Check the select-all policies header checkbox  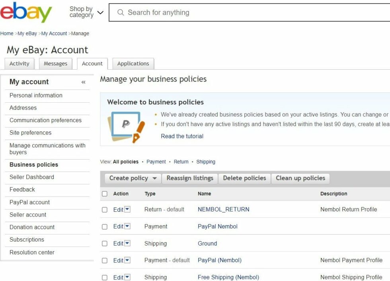tap(105, 193)
